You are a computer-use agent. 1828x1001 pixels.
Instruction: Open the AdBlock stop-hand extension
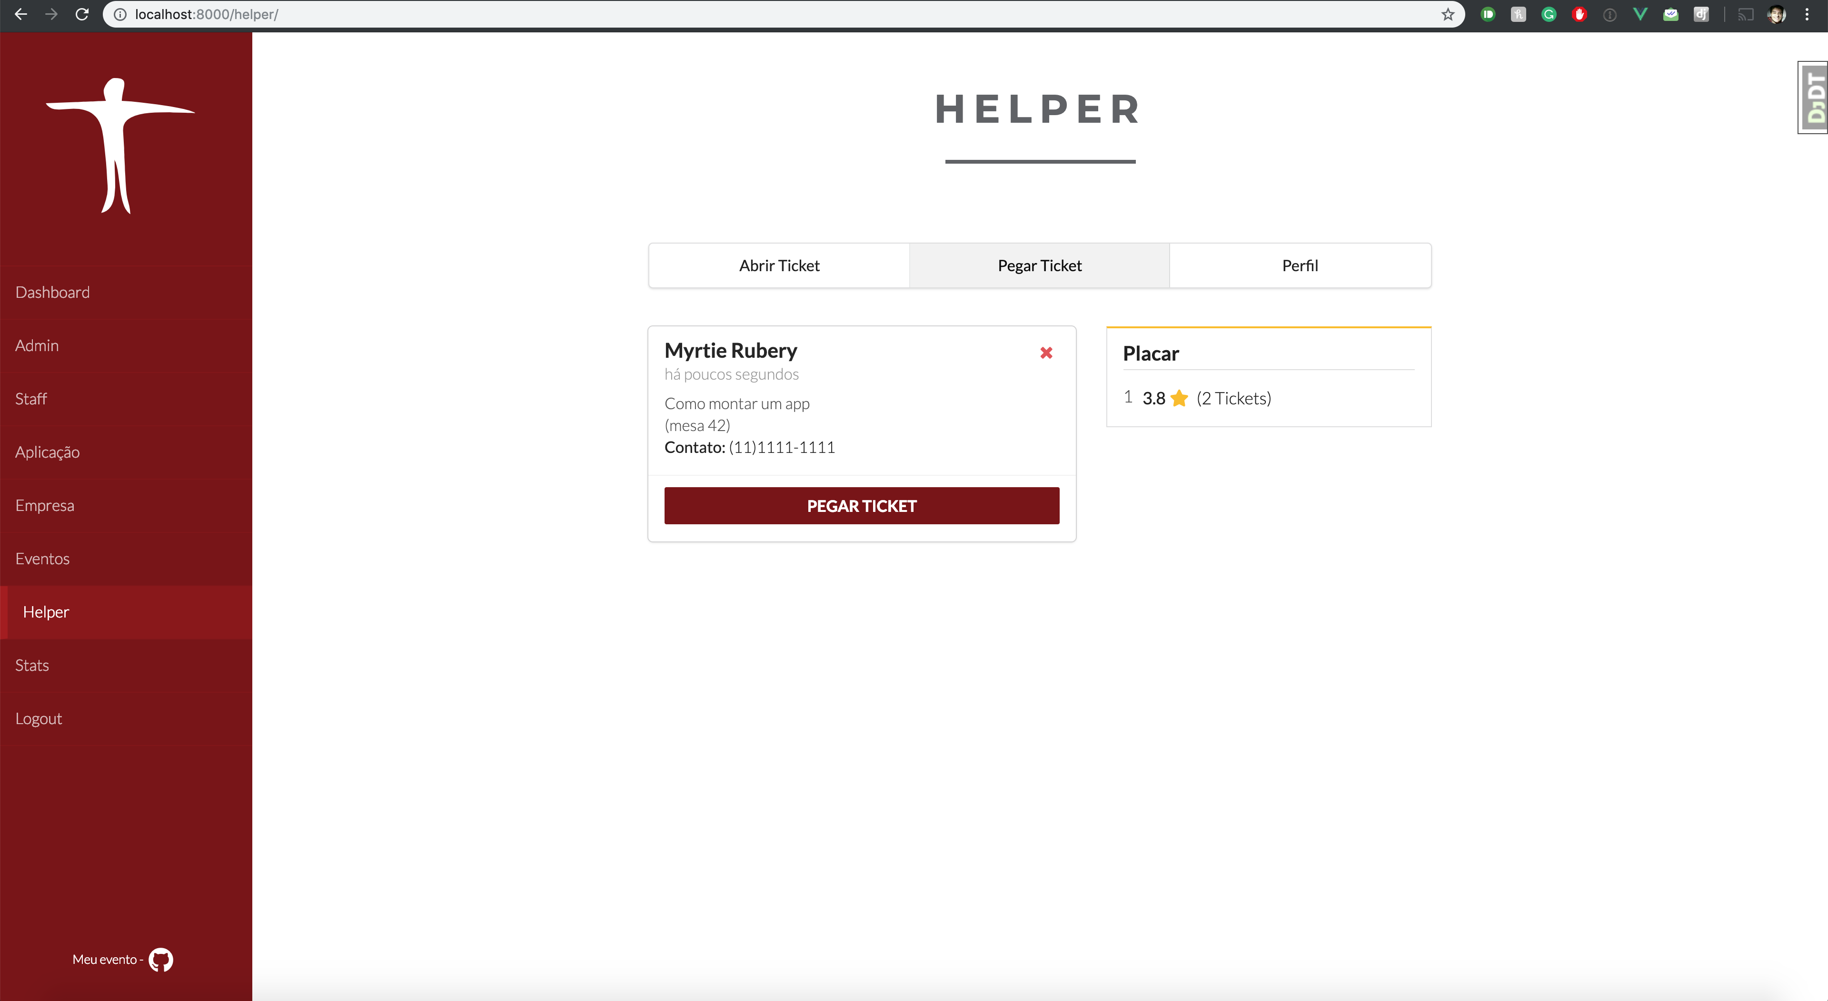tap(1580, 14)
